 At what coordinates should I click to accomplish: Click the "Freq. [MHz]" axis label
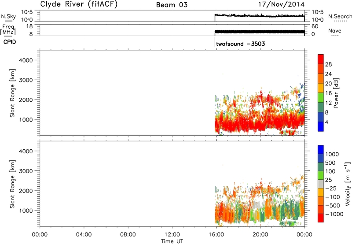tap(8, 30)
